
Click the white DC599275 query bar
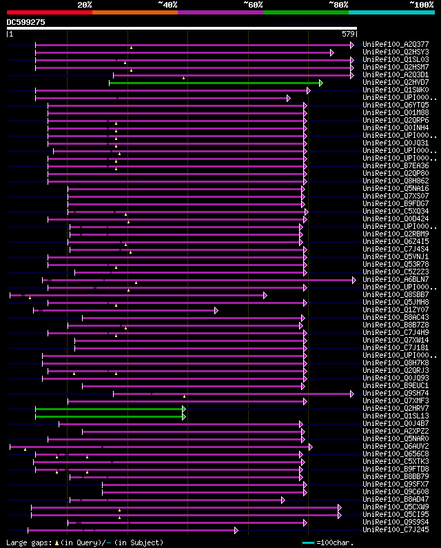pyautogui.click(x=182, y=28)
